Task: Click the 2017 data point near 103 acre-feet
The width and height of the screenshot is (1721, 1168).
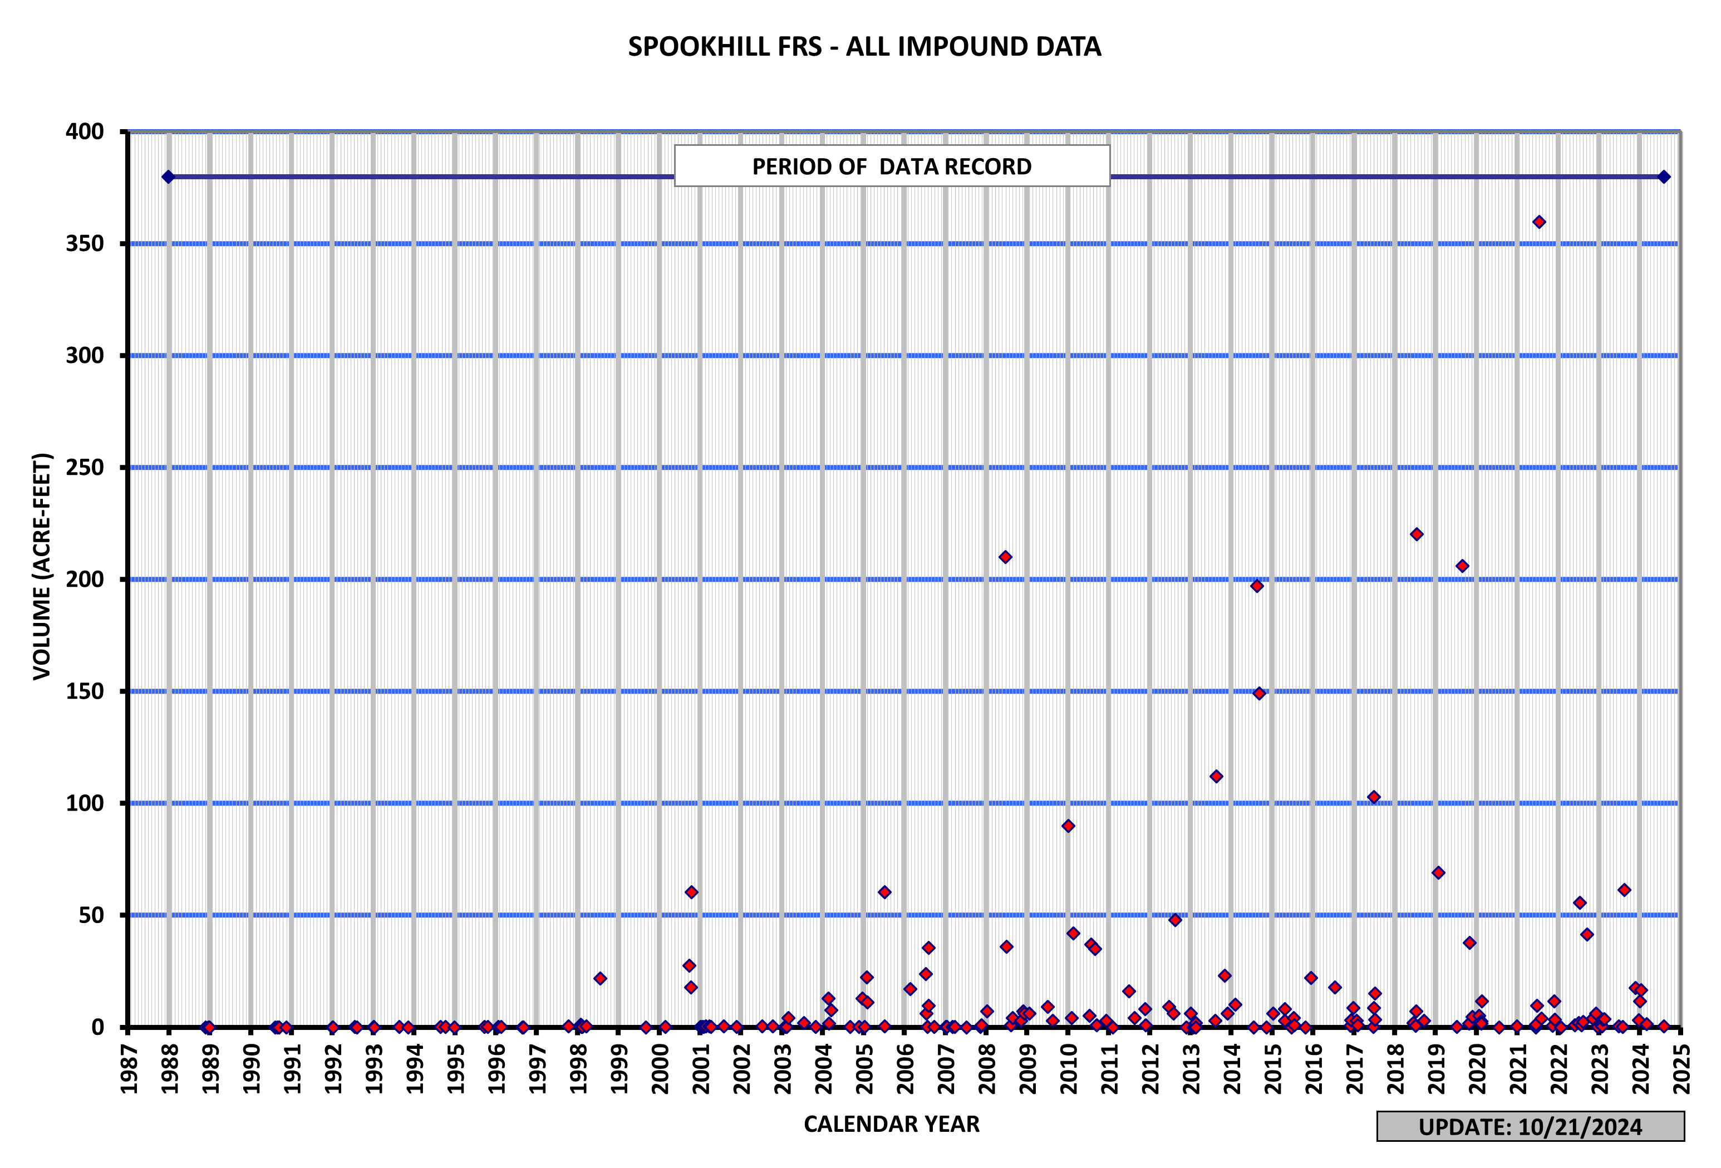Action: [1374, 797]
